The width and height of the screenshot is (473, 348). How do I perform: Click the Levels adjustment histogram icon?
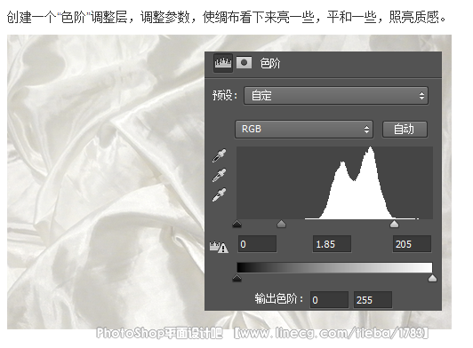click(223, 63)
